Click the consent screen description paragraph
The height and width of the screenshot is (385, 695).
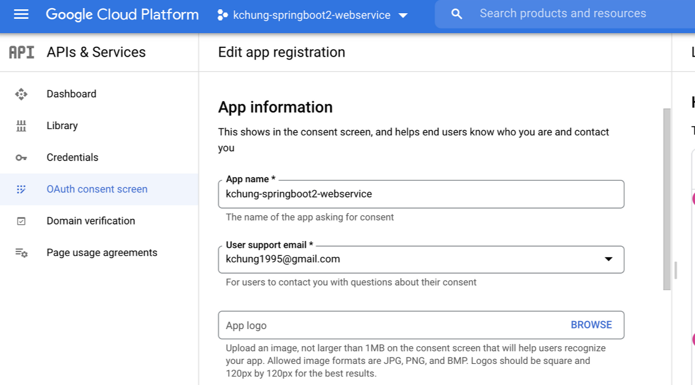click(414, 140)
